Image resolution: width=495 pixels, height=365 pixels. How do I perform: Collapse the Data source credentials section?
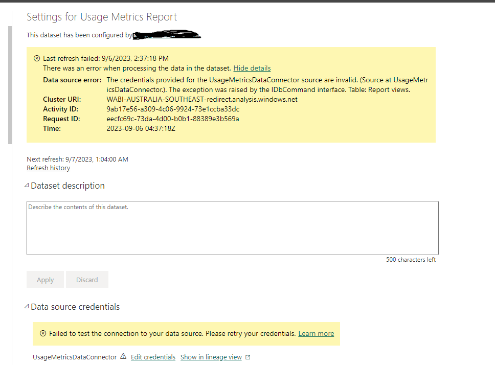27,307
